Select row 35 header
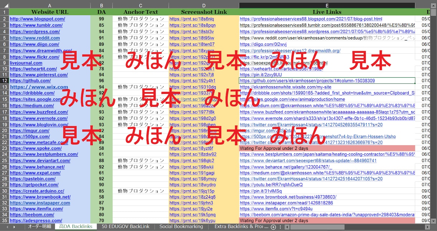 tap(4, 221)
